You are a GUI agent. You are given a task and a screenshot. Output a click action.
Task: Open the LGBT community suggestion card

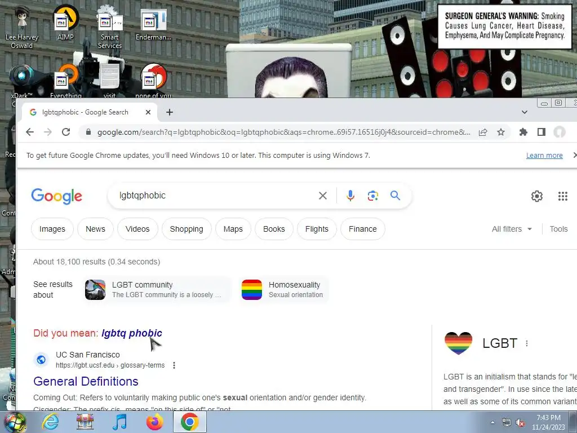tap(157, 290)
